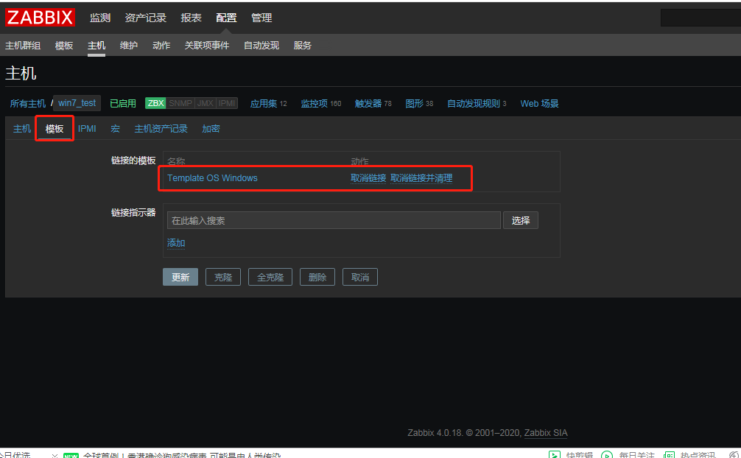The image size is (741, 458).
Task: Open the 资产记录 top menu
Action: [146, 18]
